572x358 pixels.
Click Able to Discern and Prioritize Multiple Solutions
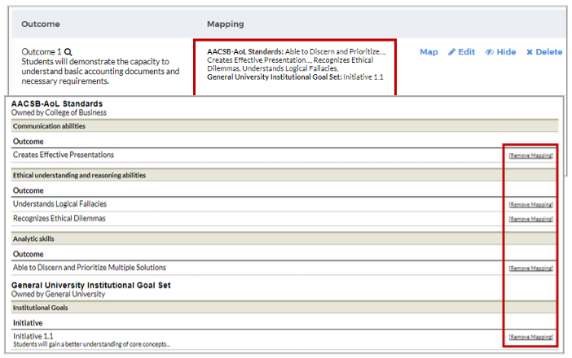pyautogui.click(x=90, y=268)
